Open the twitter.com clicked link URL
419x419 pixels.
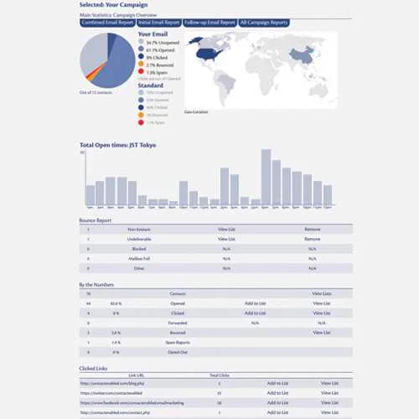tap(111, 393)
